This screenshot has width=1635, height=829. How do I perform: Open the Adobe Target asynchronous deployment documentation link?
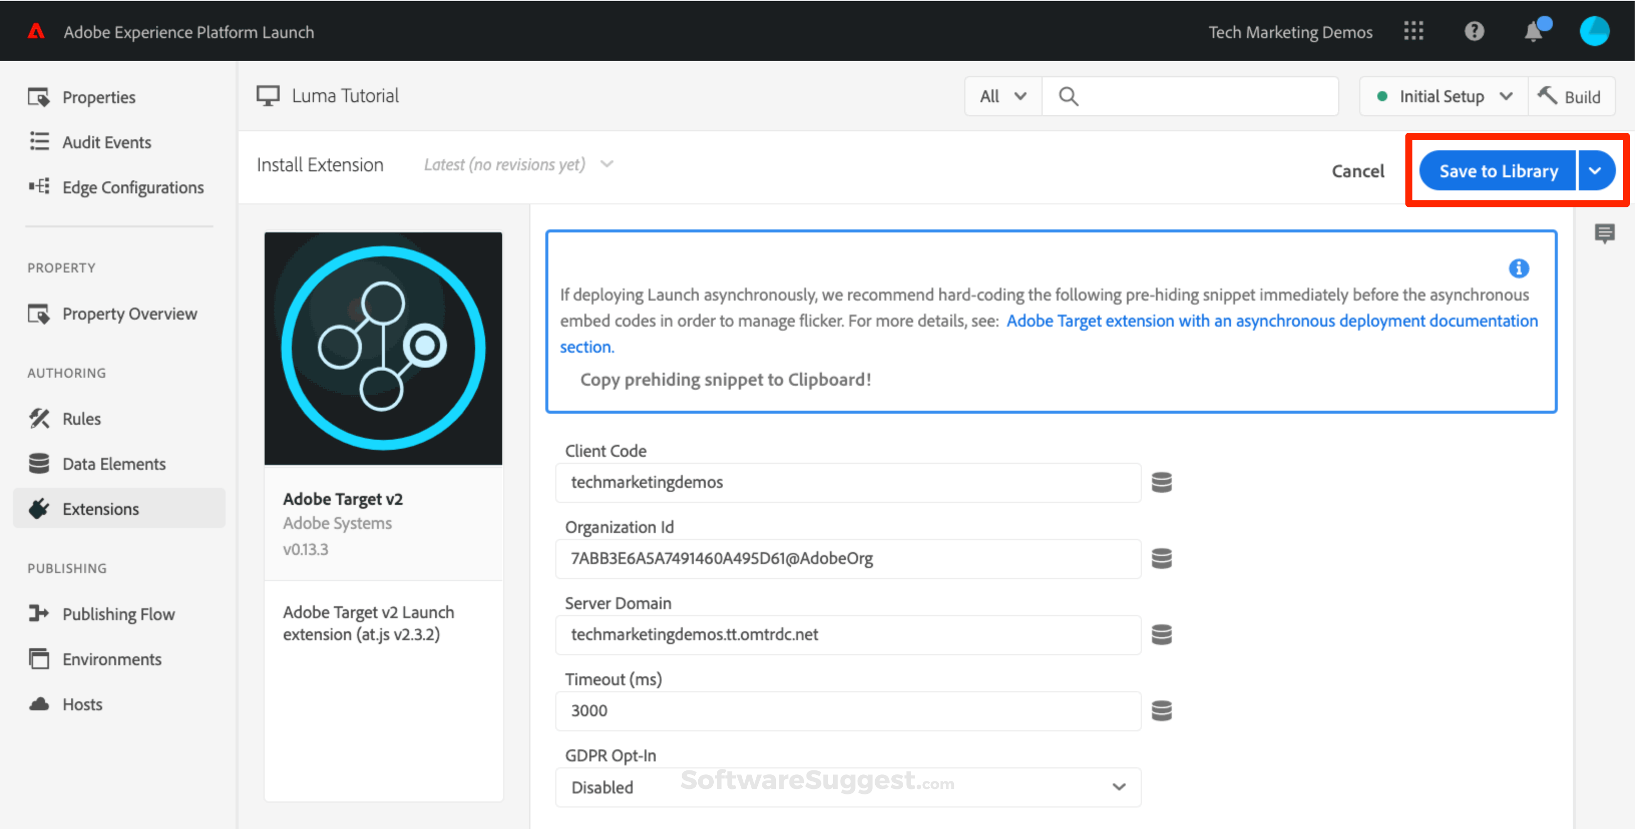click(1272, 321)
